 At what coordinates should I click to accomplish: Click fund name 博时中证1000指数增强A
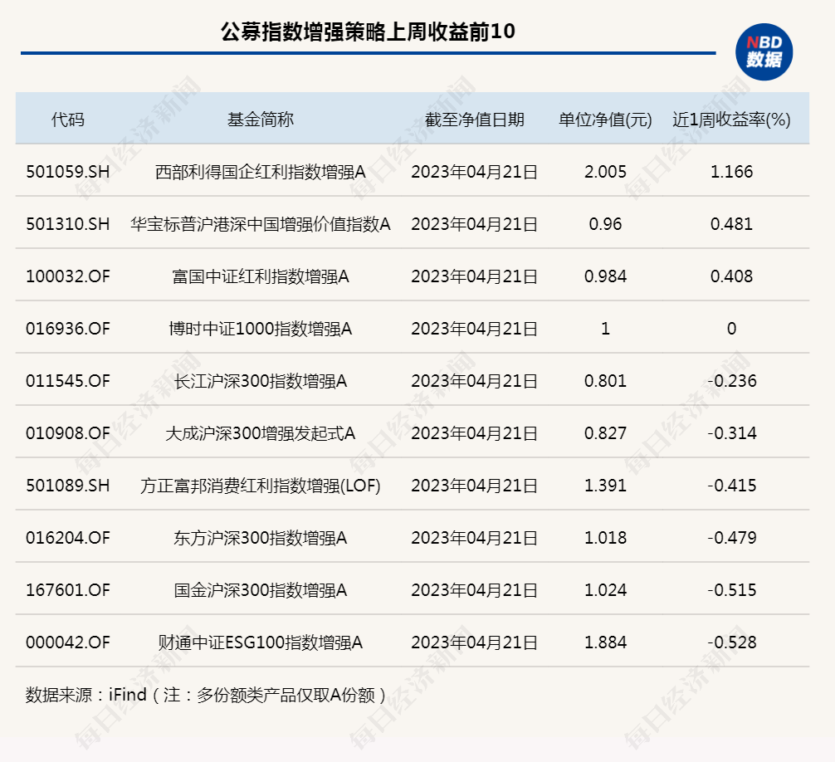pos(261,329)
